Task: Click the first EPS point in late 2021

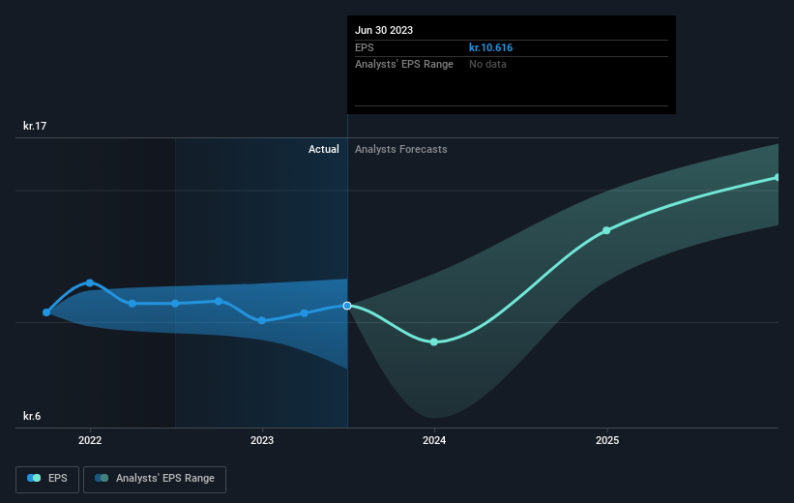Action: [46, 312]
